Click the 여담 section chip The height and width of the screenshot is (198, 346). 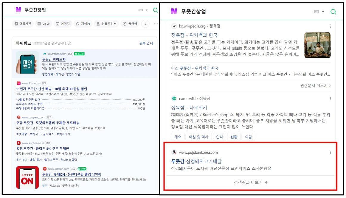[x=249, y=137]
